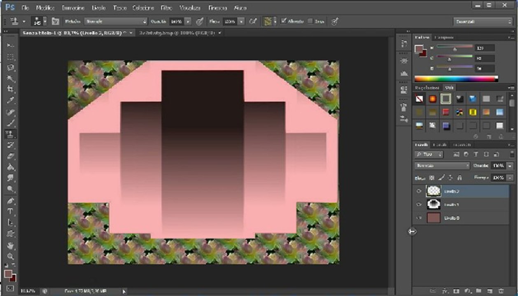The width and height of the screenshot is (518, 296).
Task: Select the Rectangular Marquee tool
Action: (x=11, y=57)
